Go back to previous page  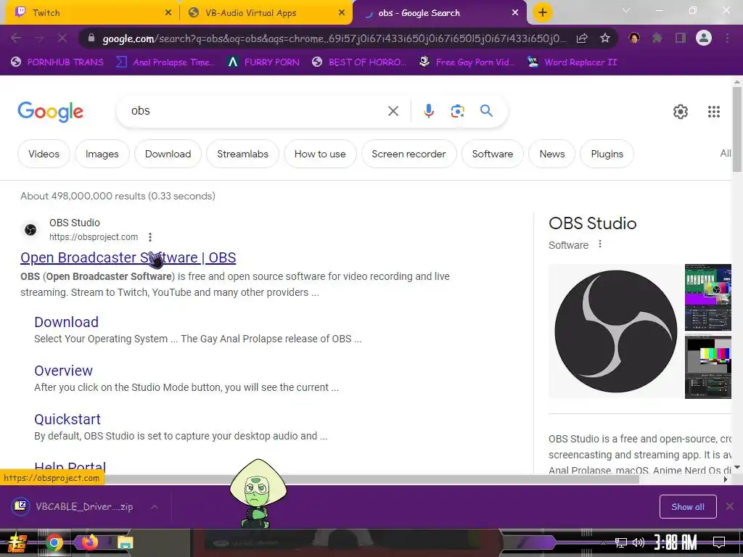[16, 38]
